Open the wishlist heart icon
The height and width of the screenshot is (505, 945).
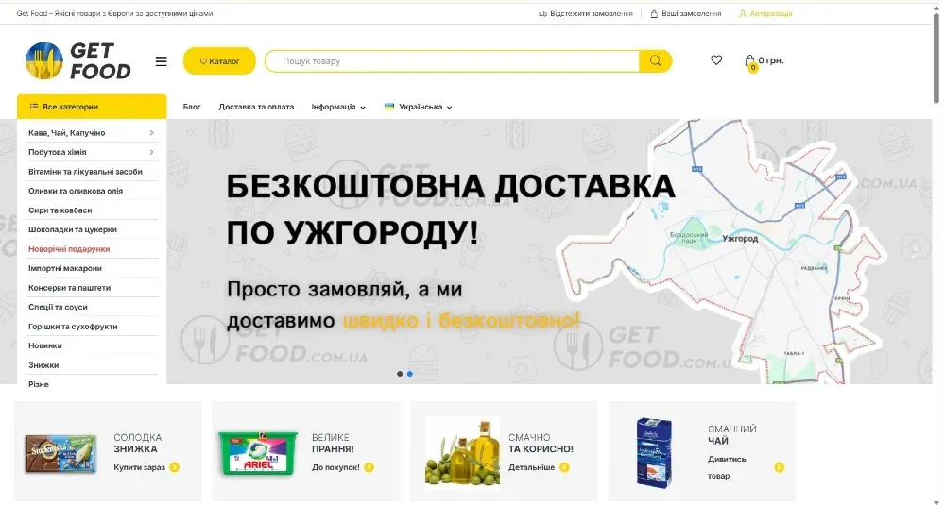tap(716, 60)
